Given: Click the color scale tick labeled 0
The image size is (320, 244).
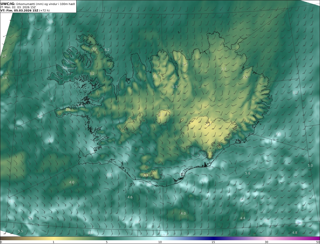Looking at the screenshot, I should pyautogui.click(x=1, y=242).
